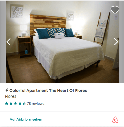
Task: Select the first rating star
Action: tap(6, 103)
